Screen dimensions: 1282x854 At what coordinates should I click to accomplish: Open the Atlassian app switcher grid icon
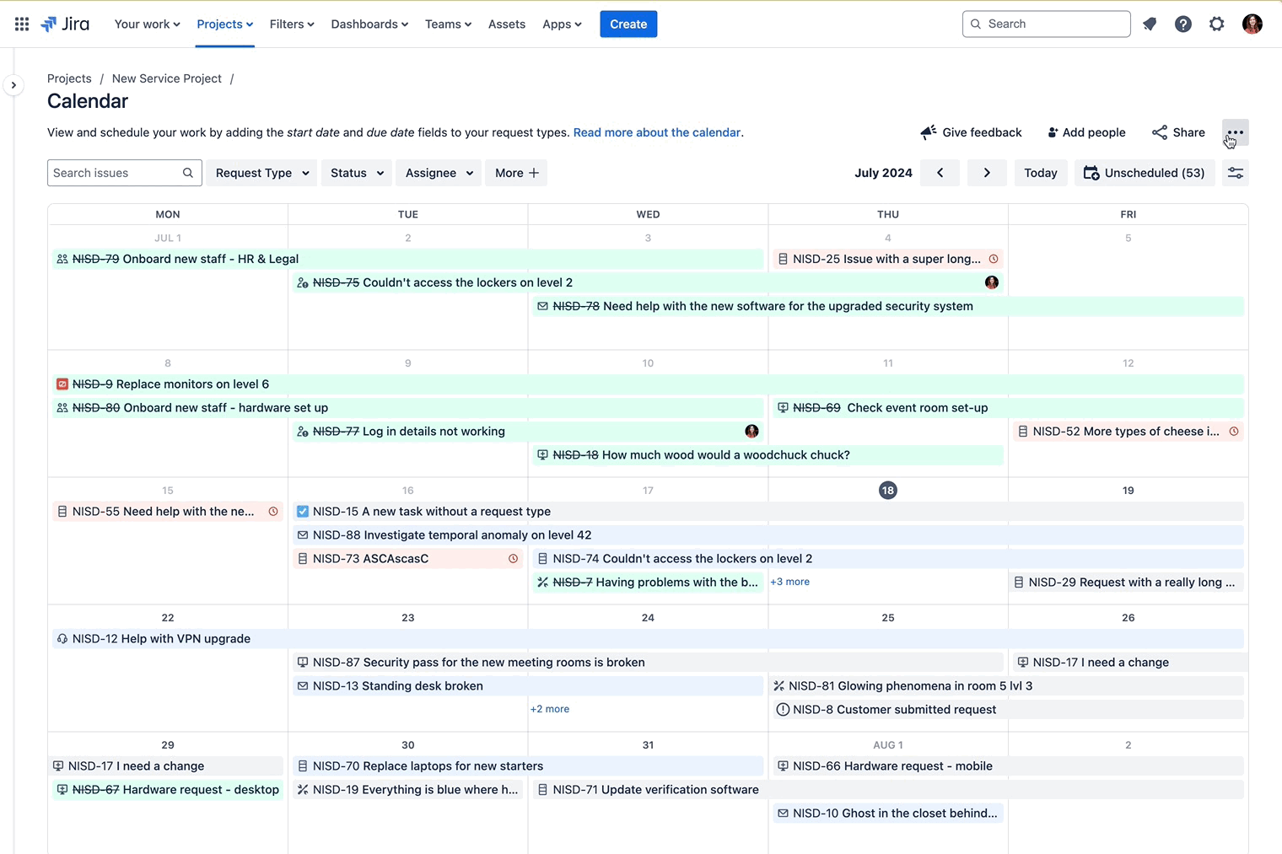[x=21, y=24]
